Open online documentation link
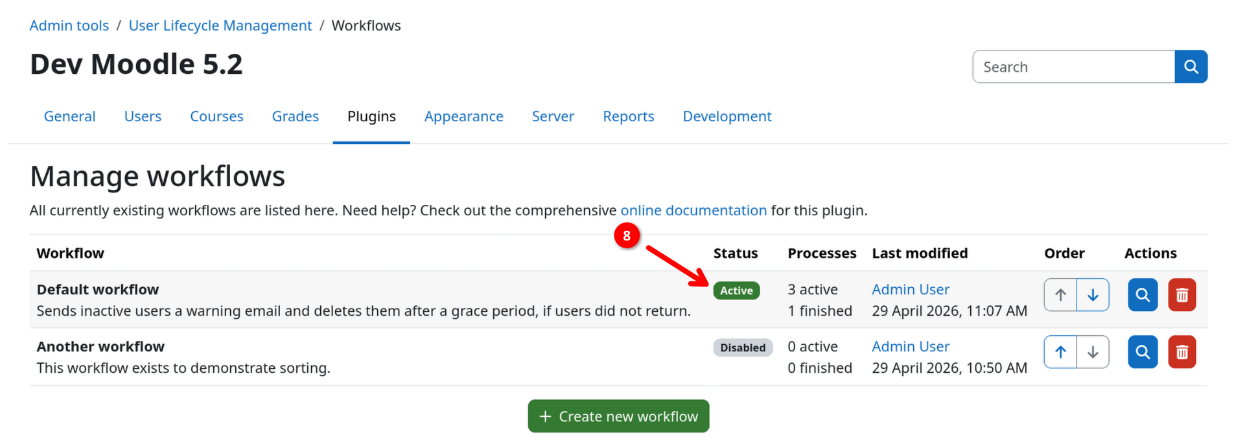The image size is (1234, 446). coord(693,211)
